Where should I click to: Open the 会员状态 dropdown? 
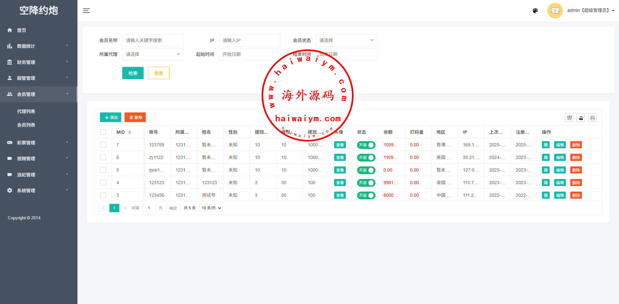[346, 40]
